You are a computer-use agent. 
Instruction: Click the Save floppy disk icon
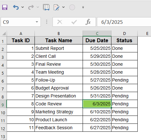pos(5,7)
